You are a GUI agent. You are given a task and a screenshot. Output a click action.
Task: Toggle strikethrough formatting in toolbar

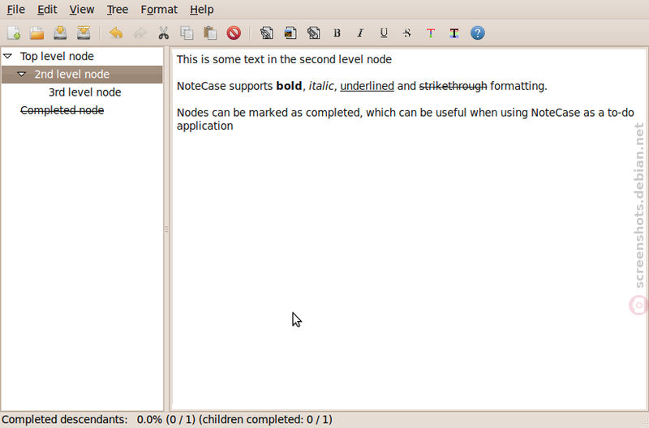407,32
